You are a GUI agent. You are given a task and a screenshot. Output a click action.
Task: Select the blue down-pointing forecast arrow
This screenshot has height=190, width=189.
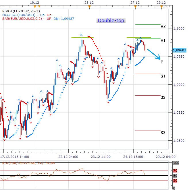point(154,54)
